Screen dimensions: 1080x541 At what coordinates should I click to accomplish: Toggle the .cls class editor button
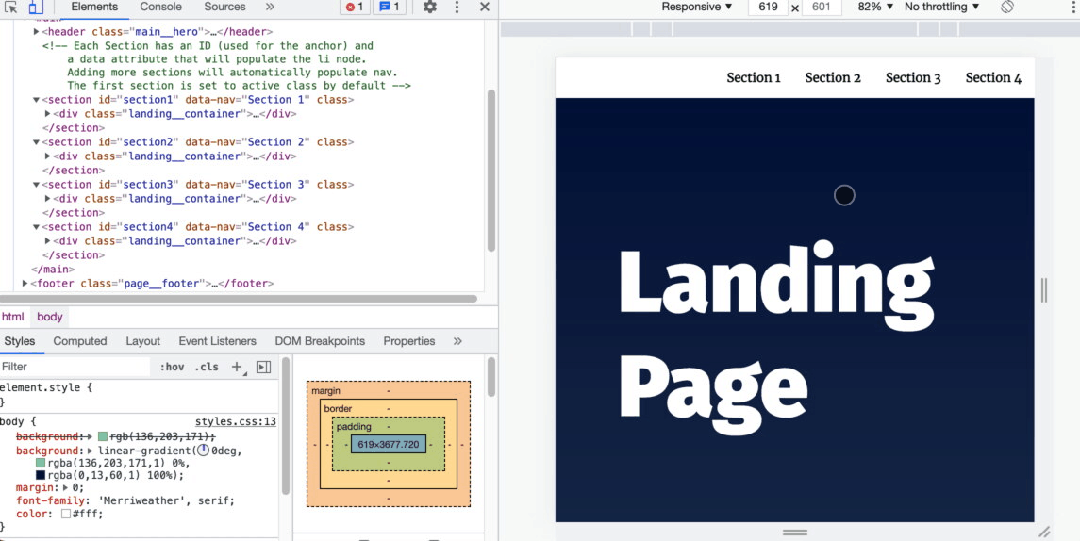207,367
